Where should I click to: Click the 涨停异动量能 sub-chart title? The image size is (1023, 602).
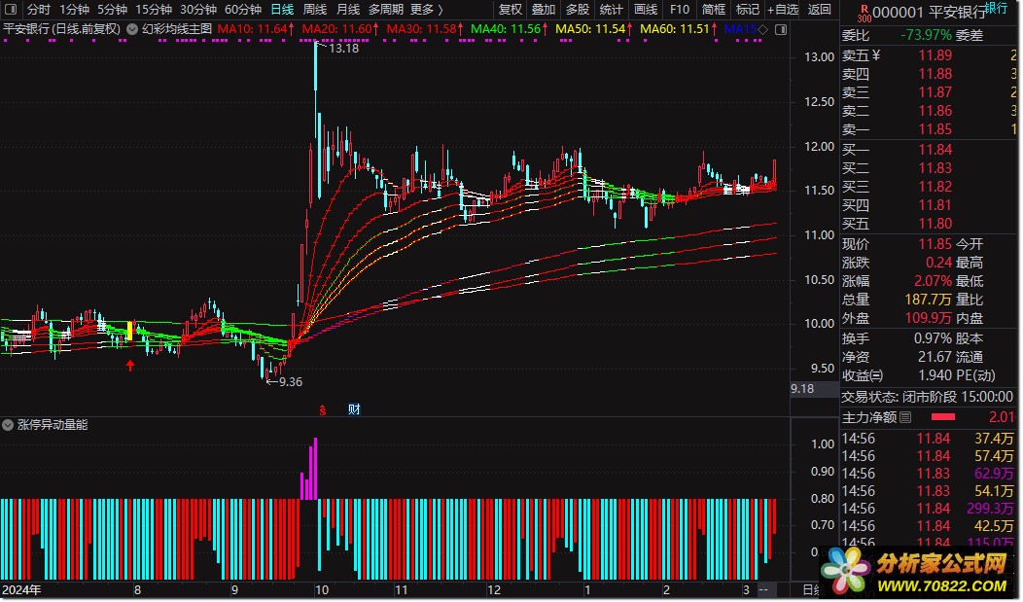(x=53, y=425)
